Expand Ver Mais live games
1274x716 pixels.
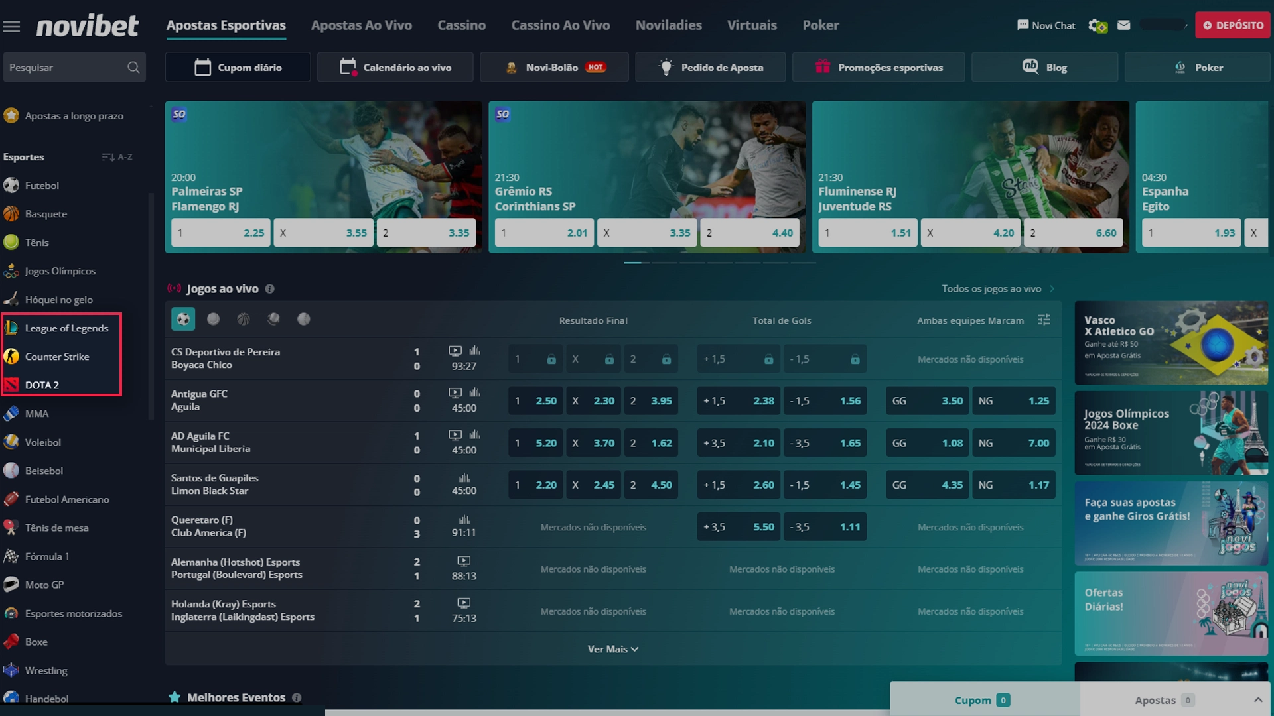click(x=612, y=649)
